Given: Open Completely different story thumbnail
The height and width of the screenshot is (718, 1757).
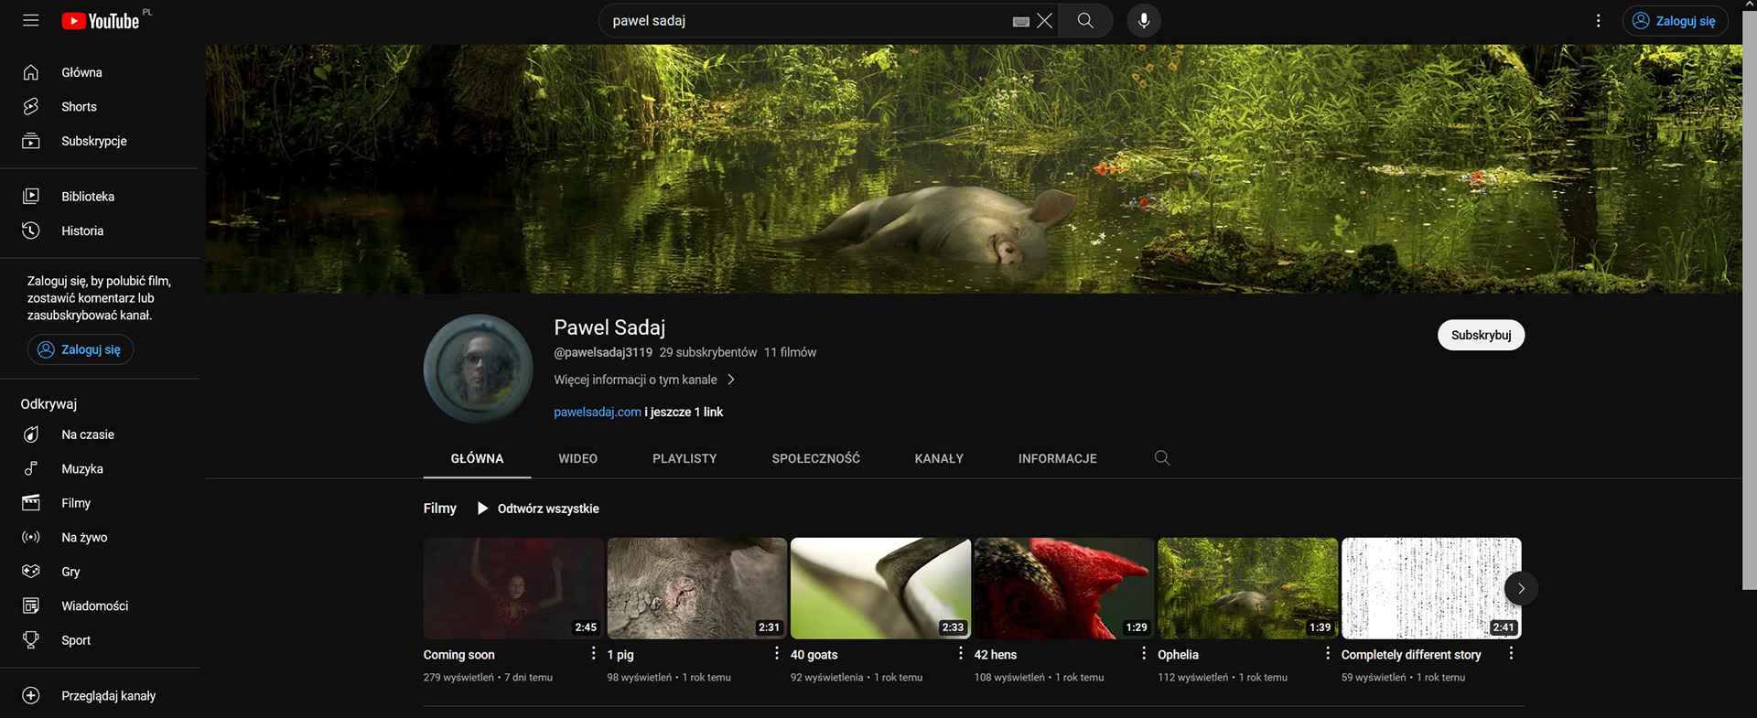Looking at the screenshot, I should coord(1431,588).
